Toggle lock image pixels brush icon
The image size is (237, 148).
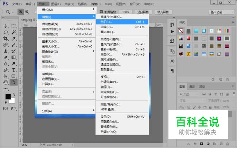pyautogui.click(x=194, y=107)
